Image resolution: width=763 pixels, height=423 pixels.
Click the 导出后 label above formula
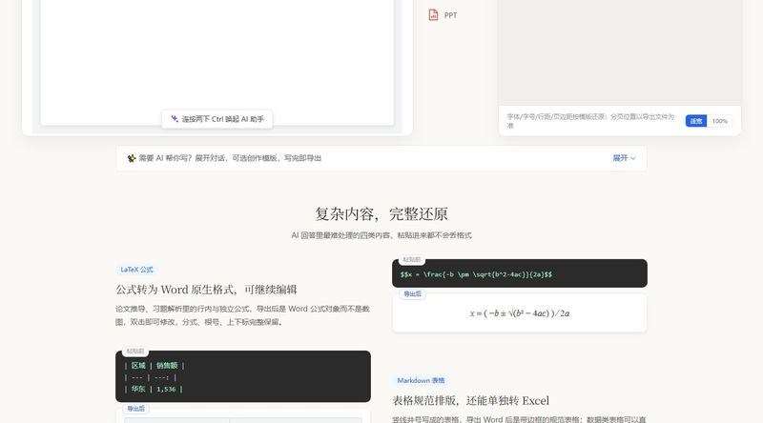tap(412, 293)
